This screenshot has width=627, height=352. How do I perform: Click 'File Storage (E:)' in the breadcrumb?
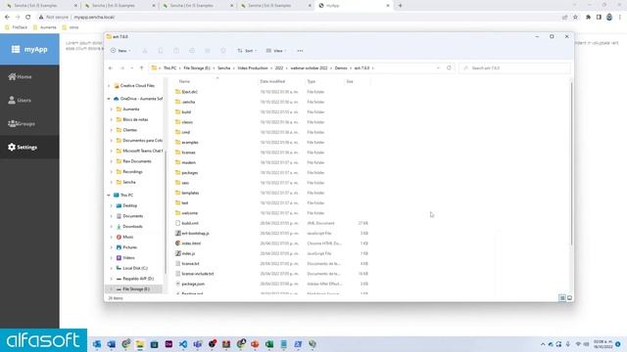click(x=197, y=68)
